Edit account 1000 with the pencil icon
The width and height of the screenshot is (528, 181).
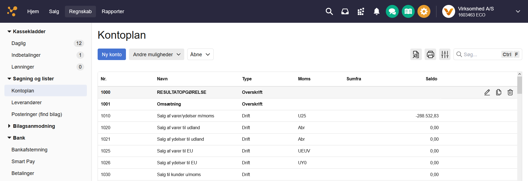[487, 92]
